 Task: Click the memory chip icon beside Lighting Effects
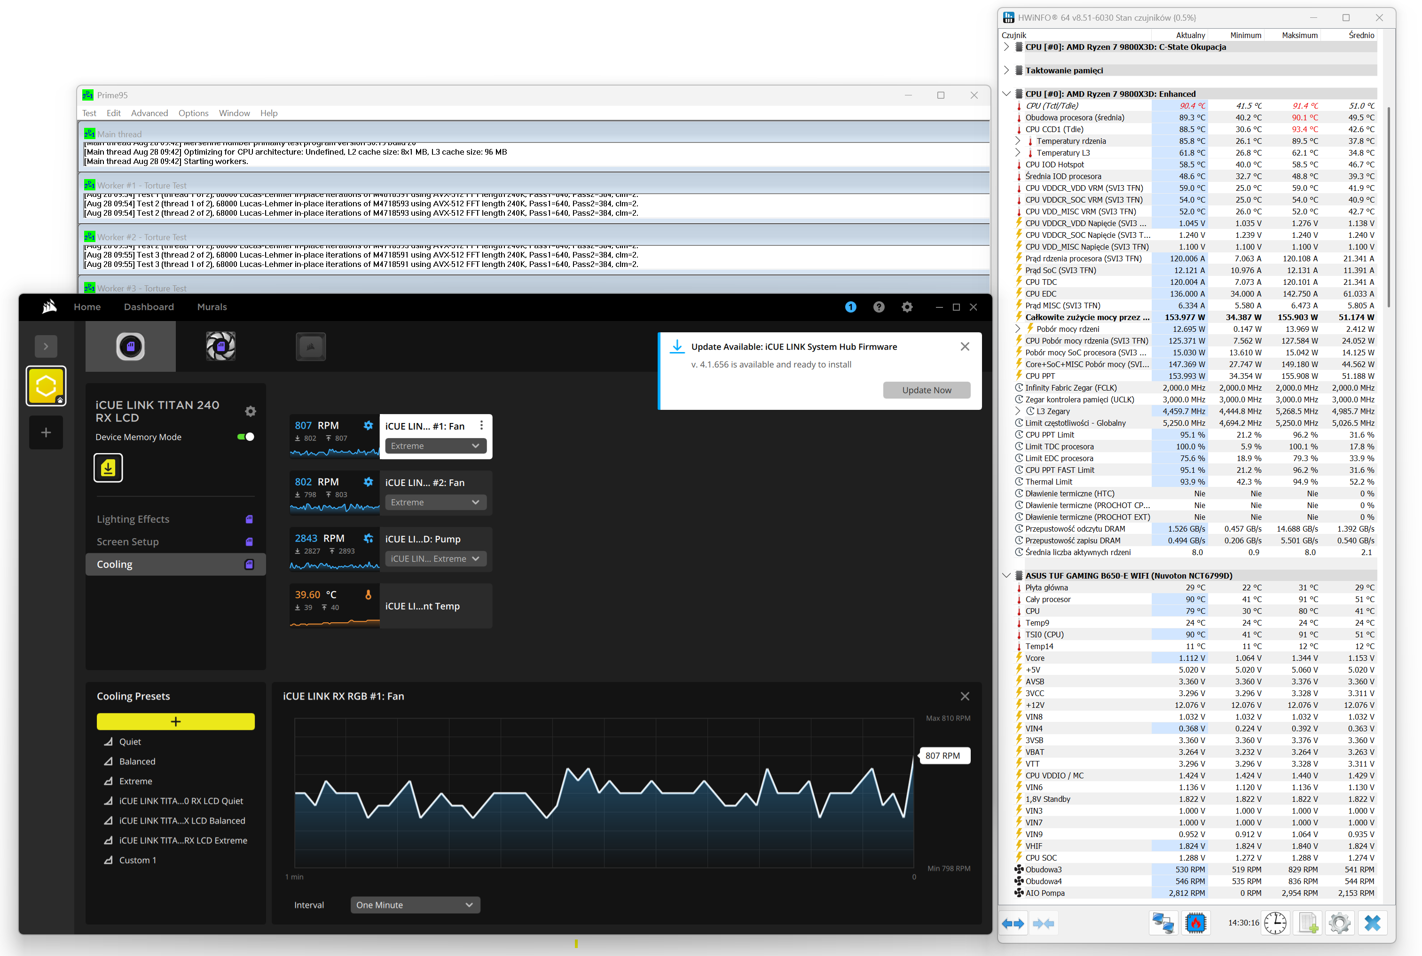point(249,519)
